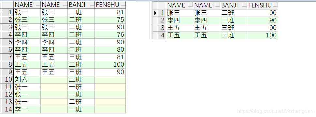Viewport: 316px width, 117px height.
Task: Select row number 1 in left grid
Action: coord(7,12)
